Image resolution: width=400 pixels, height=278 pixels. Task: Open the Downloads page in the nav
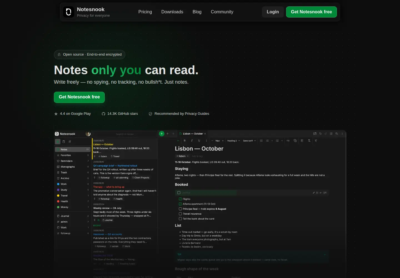[172, 12]
